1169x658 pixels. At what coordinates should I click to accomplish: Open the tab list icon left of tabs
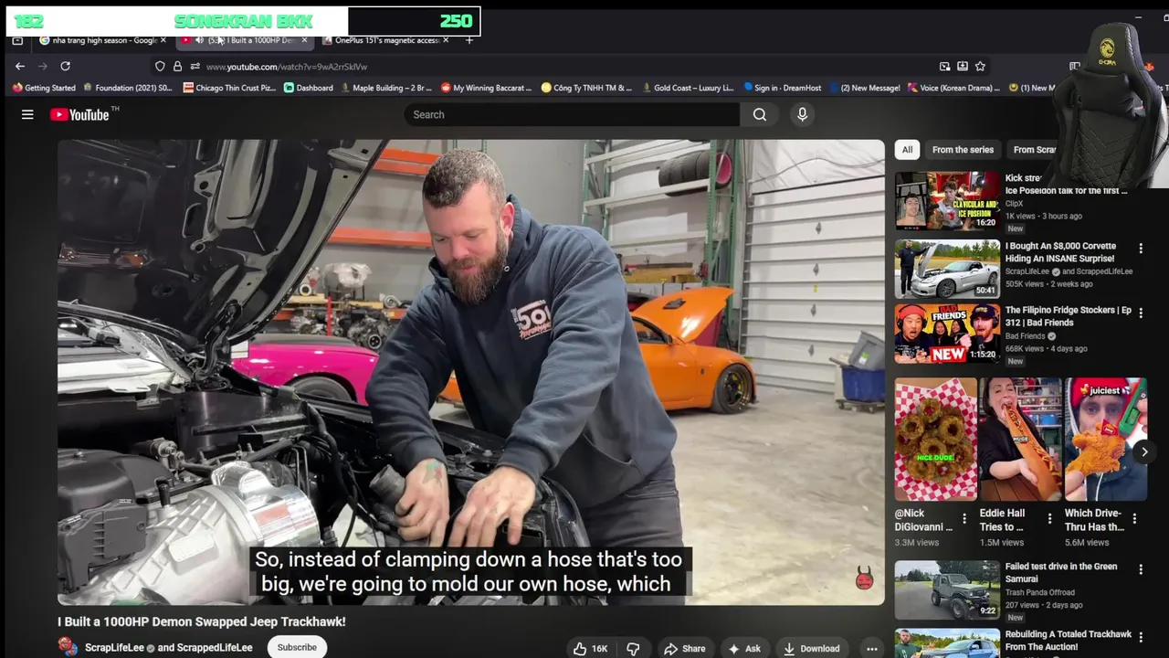(x=17, y=40)
